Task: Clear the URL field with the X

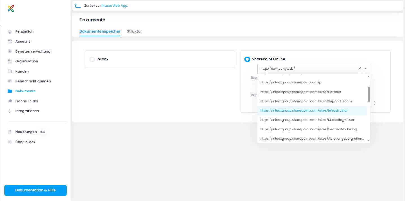Action: 359,68
